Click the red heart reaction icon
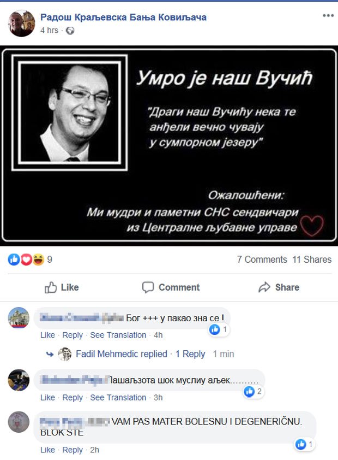The image size is (338, 460). pos(26,260)
